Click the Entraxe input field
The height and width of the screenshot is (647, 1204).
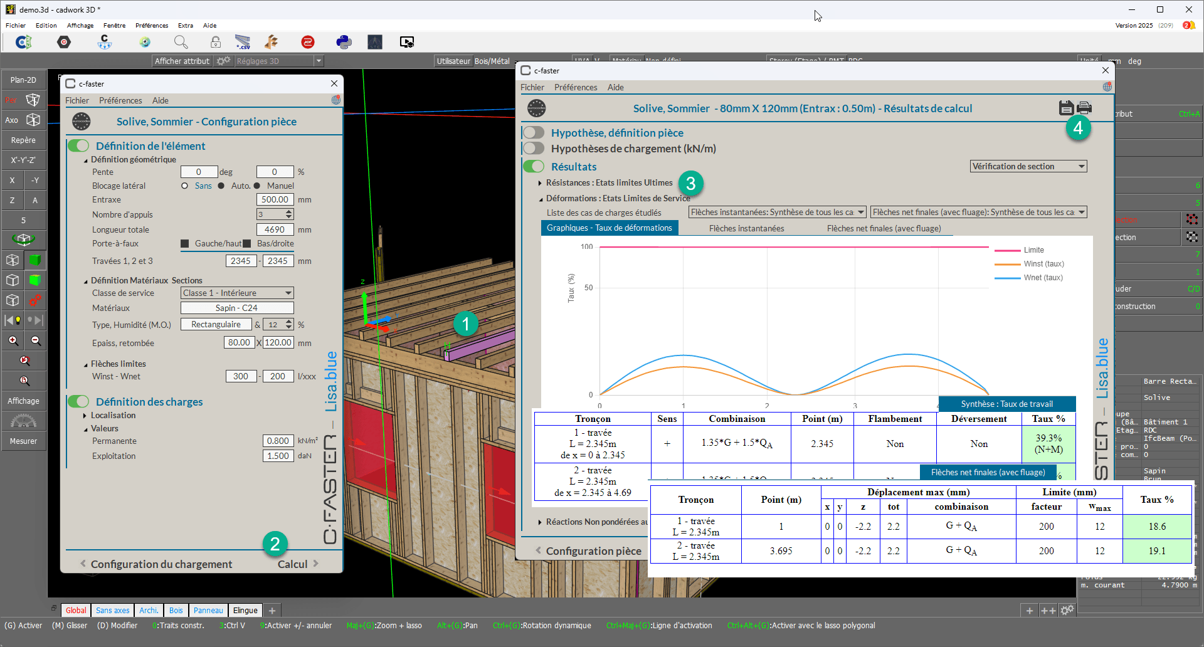point(275,199)
